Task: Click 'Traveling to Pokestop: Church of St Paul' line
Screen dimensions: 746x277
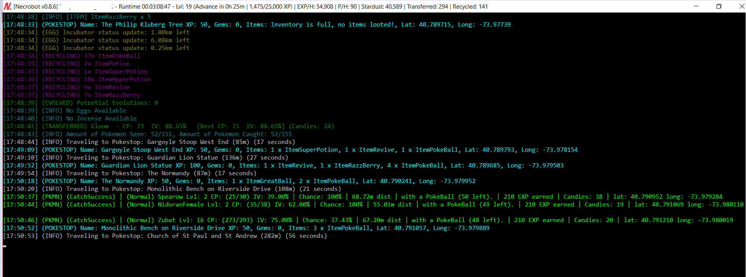Action: pos(165,236)
